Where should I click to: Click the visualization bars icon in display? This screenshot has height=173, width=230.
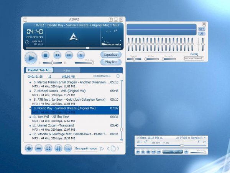click(x=108, y=31)
